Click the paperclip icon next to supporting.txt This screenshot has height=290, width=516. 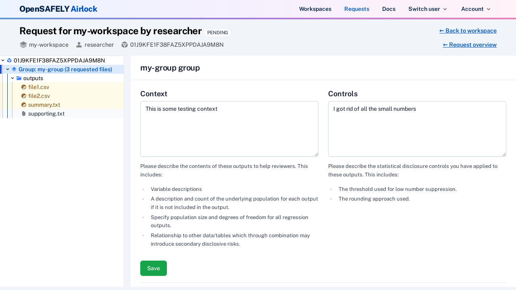[x=23, y=114]
